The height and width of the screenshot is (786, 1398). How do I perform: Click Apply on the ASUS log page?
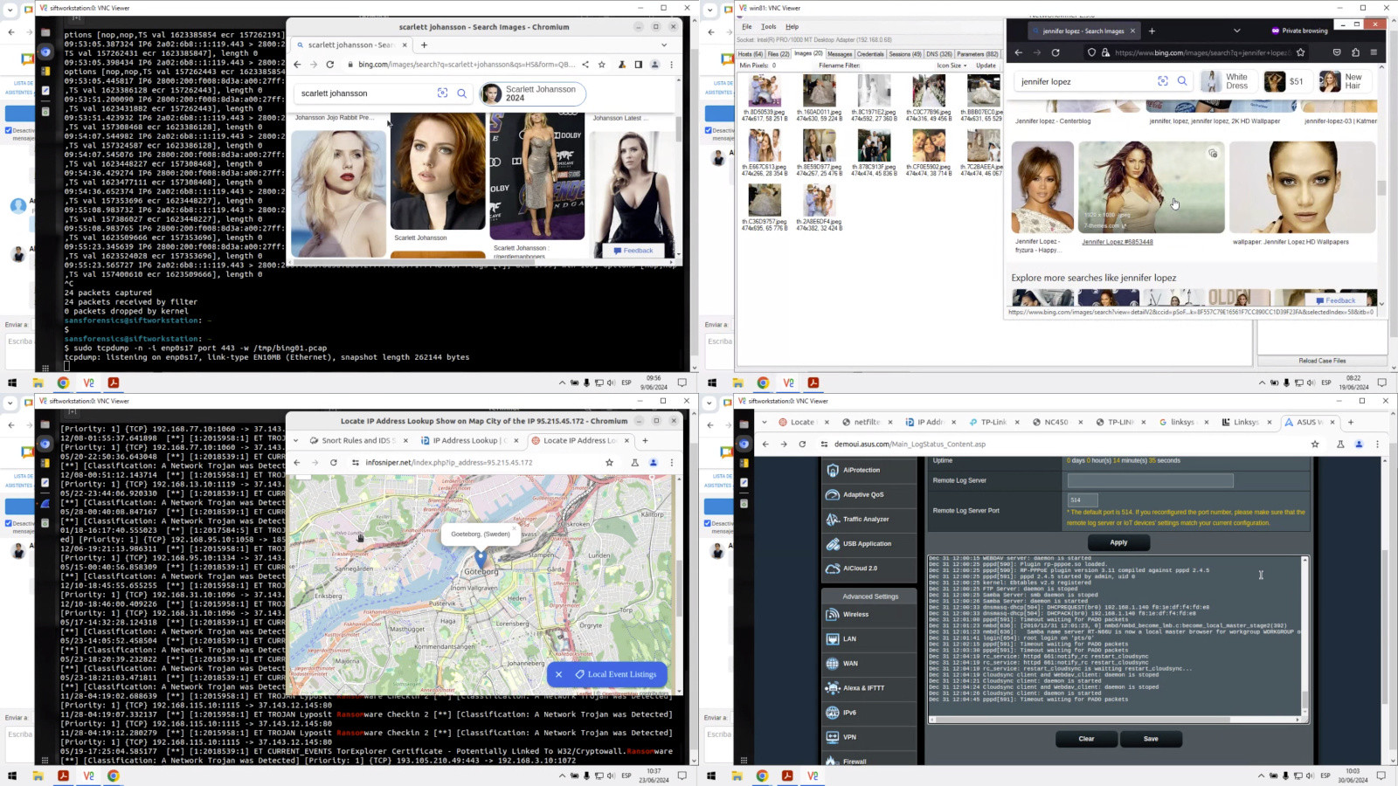(x=1118, y=542)
